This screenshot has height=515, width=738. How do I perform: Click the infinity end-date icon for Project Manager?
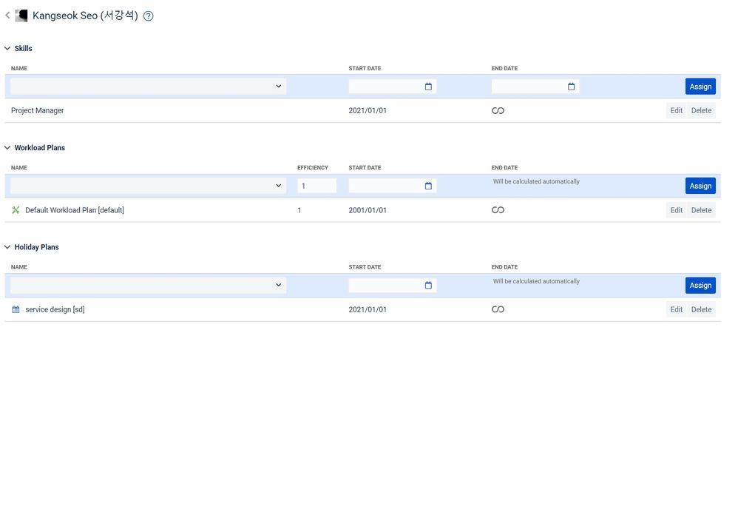498,111
